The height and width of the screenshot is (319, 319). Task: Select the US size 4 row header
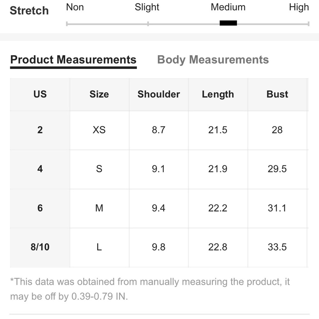(40, 169)
